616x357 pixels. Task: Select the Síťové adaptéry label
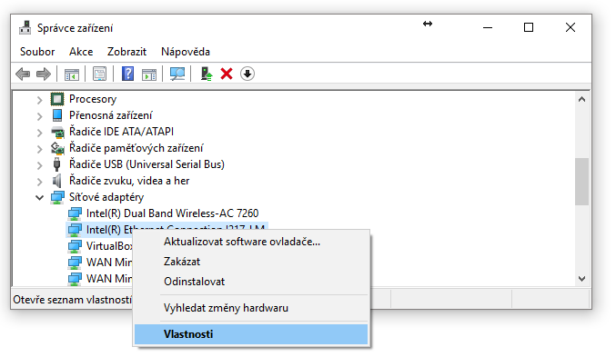[x=106, y=197]
